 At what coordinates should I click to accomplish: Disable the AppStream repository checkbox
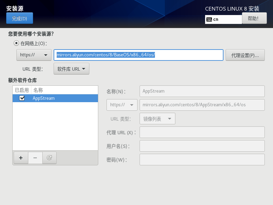22,98
